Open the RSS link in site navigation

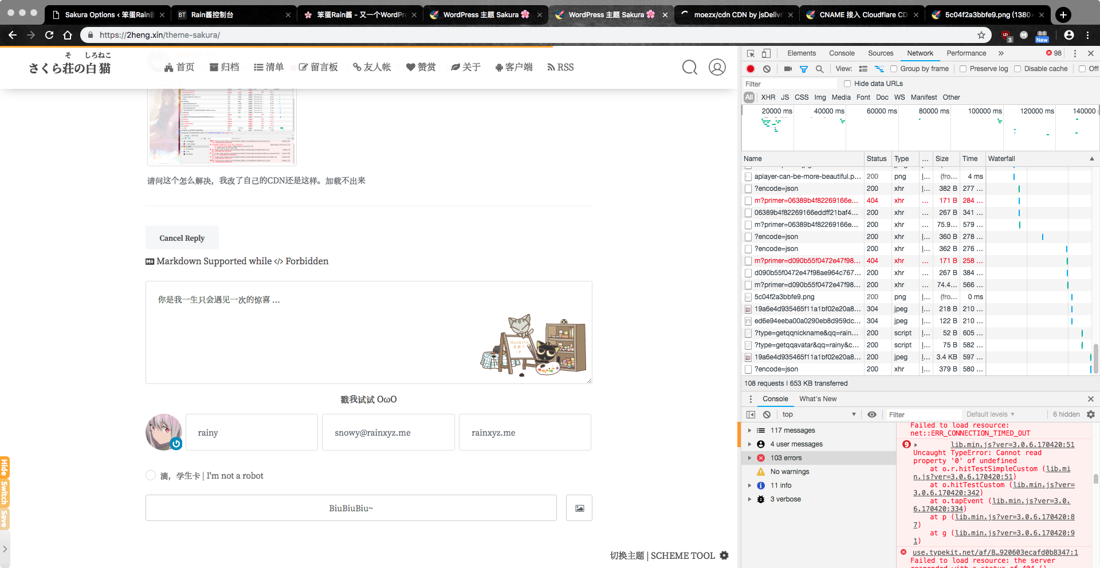click(560, 67)
